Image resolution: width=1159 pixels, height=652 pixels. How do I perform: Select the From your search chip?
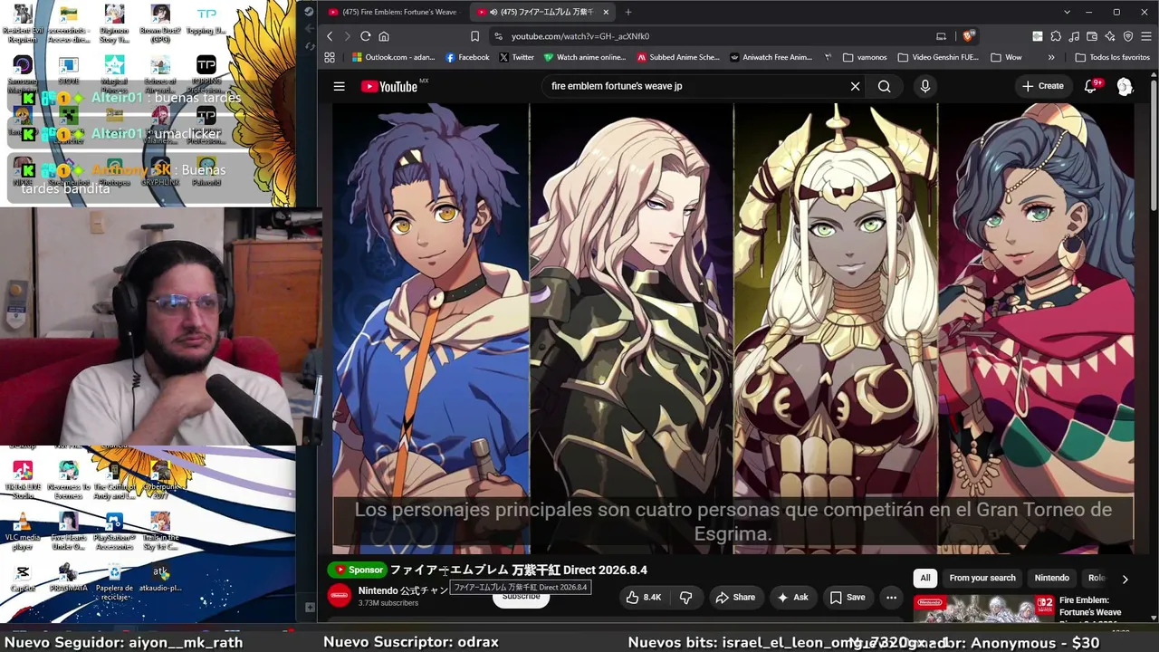click(982, 578)
